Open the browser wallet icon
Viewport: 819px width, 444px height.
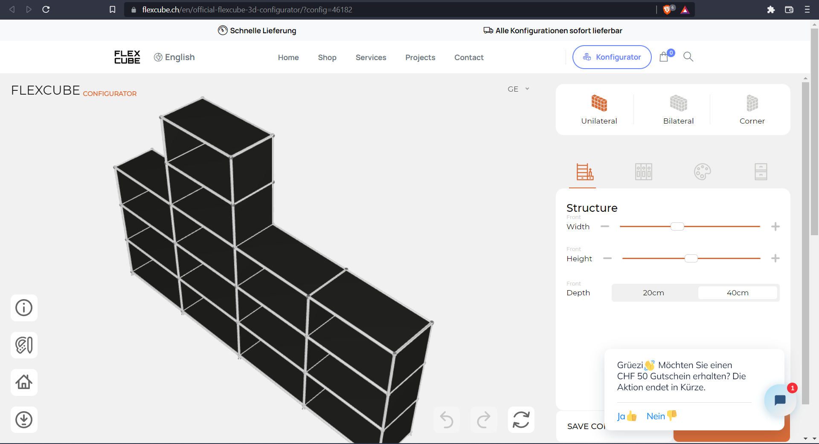tap(789, 9)
